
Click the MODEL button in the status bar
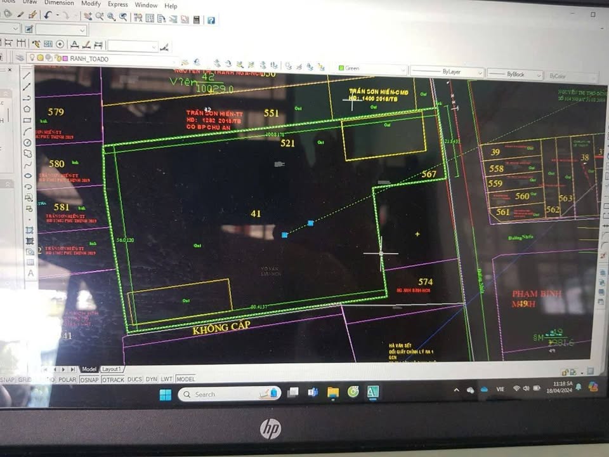185,378
